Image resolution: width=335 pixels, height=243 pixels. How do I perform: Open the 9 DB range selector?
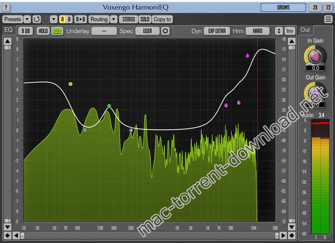(x=26, y=31)
